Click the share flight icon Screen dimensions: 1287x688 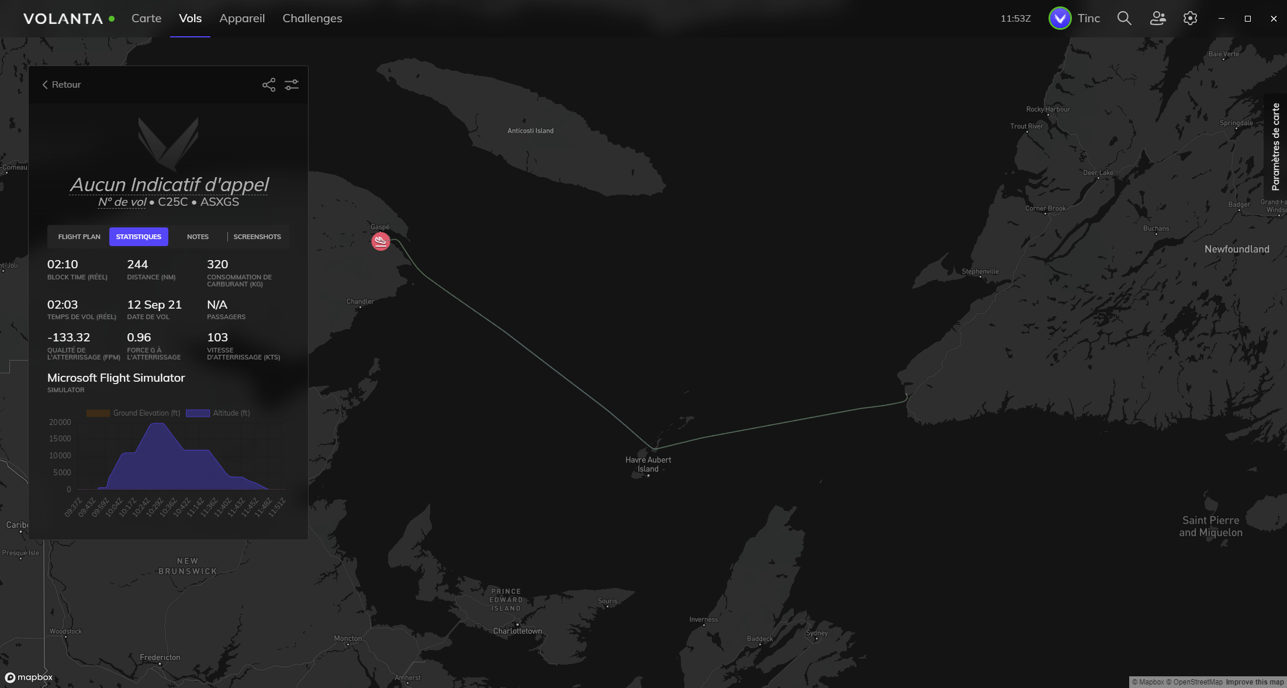pyautogui.click(x=269, y=85)
